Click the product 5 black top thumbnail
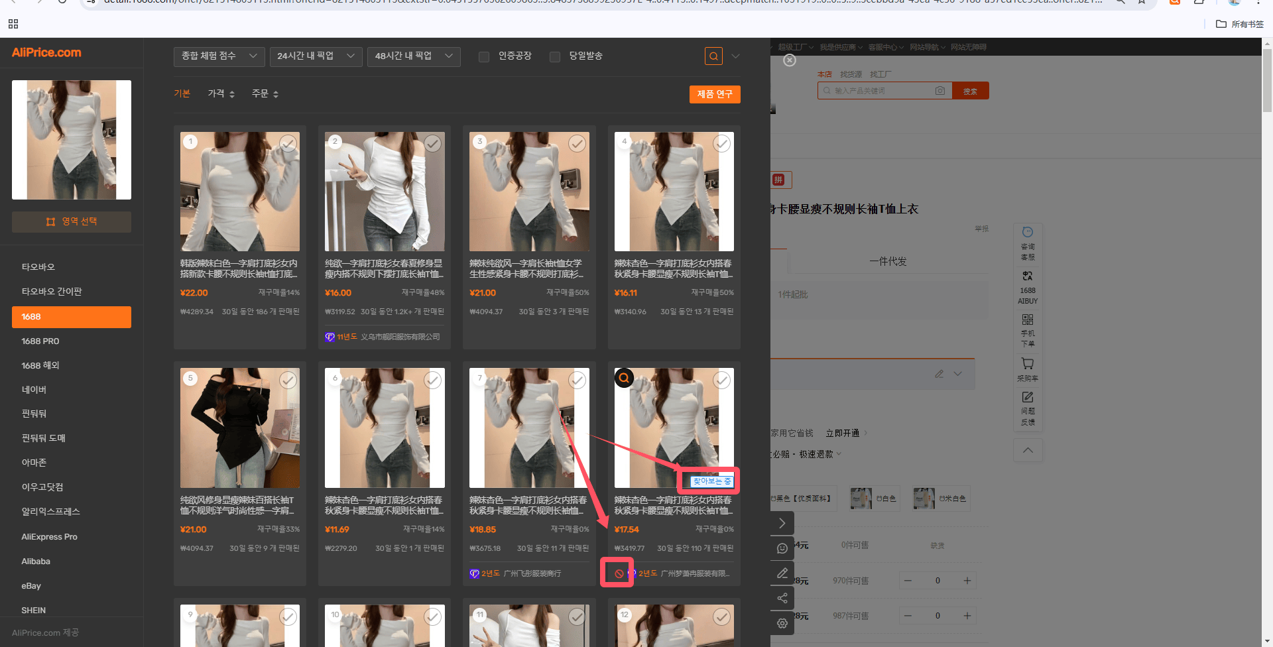This screenshot has height=647, width=1273. coord(240,428)
